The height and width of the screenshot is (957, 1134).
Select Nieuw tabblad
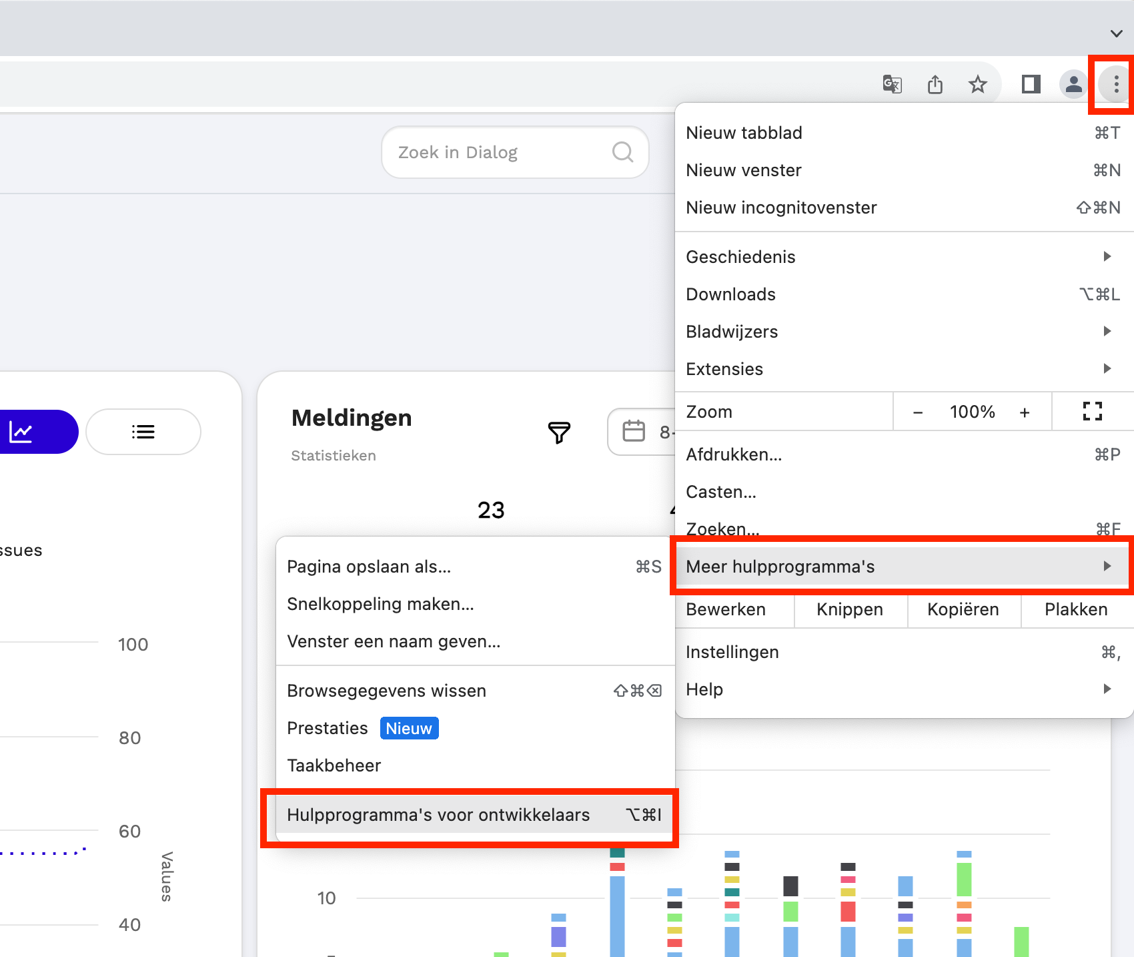[x=904, y=133]
